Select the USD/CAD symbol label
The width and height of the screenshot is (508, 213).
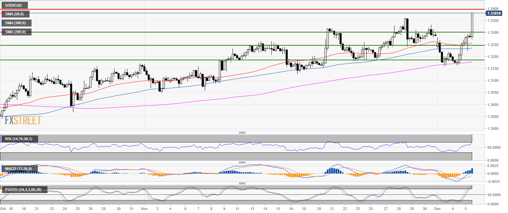click(x=14, y=5)
